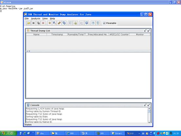Click the smaller restore icon in Console header
Screen dimensions: 181x136
pyautogui.click(x=145, y=105)
